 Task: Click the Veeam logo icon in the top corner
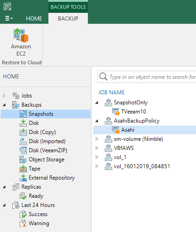click(7, 6)
